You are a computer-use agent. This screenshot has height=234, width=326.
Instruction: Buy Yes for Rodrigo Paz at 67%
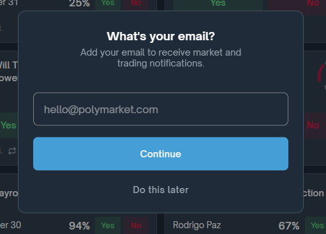(x=316, y=226)
